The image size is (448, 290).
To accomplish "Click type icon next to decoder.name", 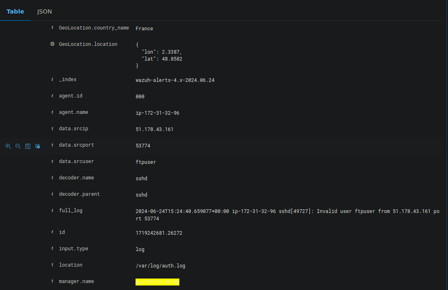I will (52, 178).
